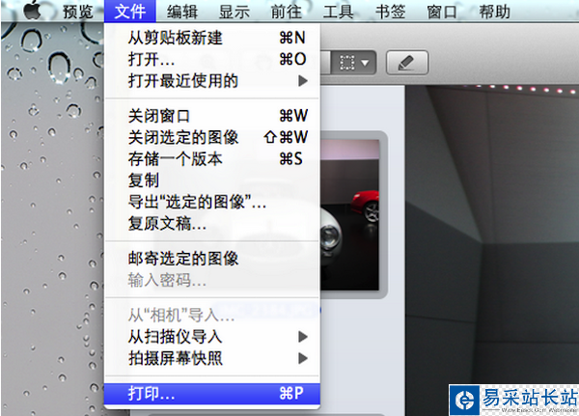This screenshot has height=416, width=579.
Task: Open the Apple menu
Action: (33, 10)
